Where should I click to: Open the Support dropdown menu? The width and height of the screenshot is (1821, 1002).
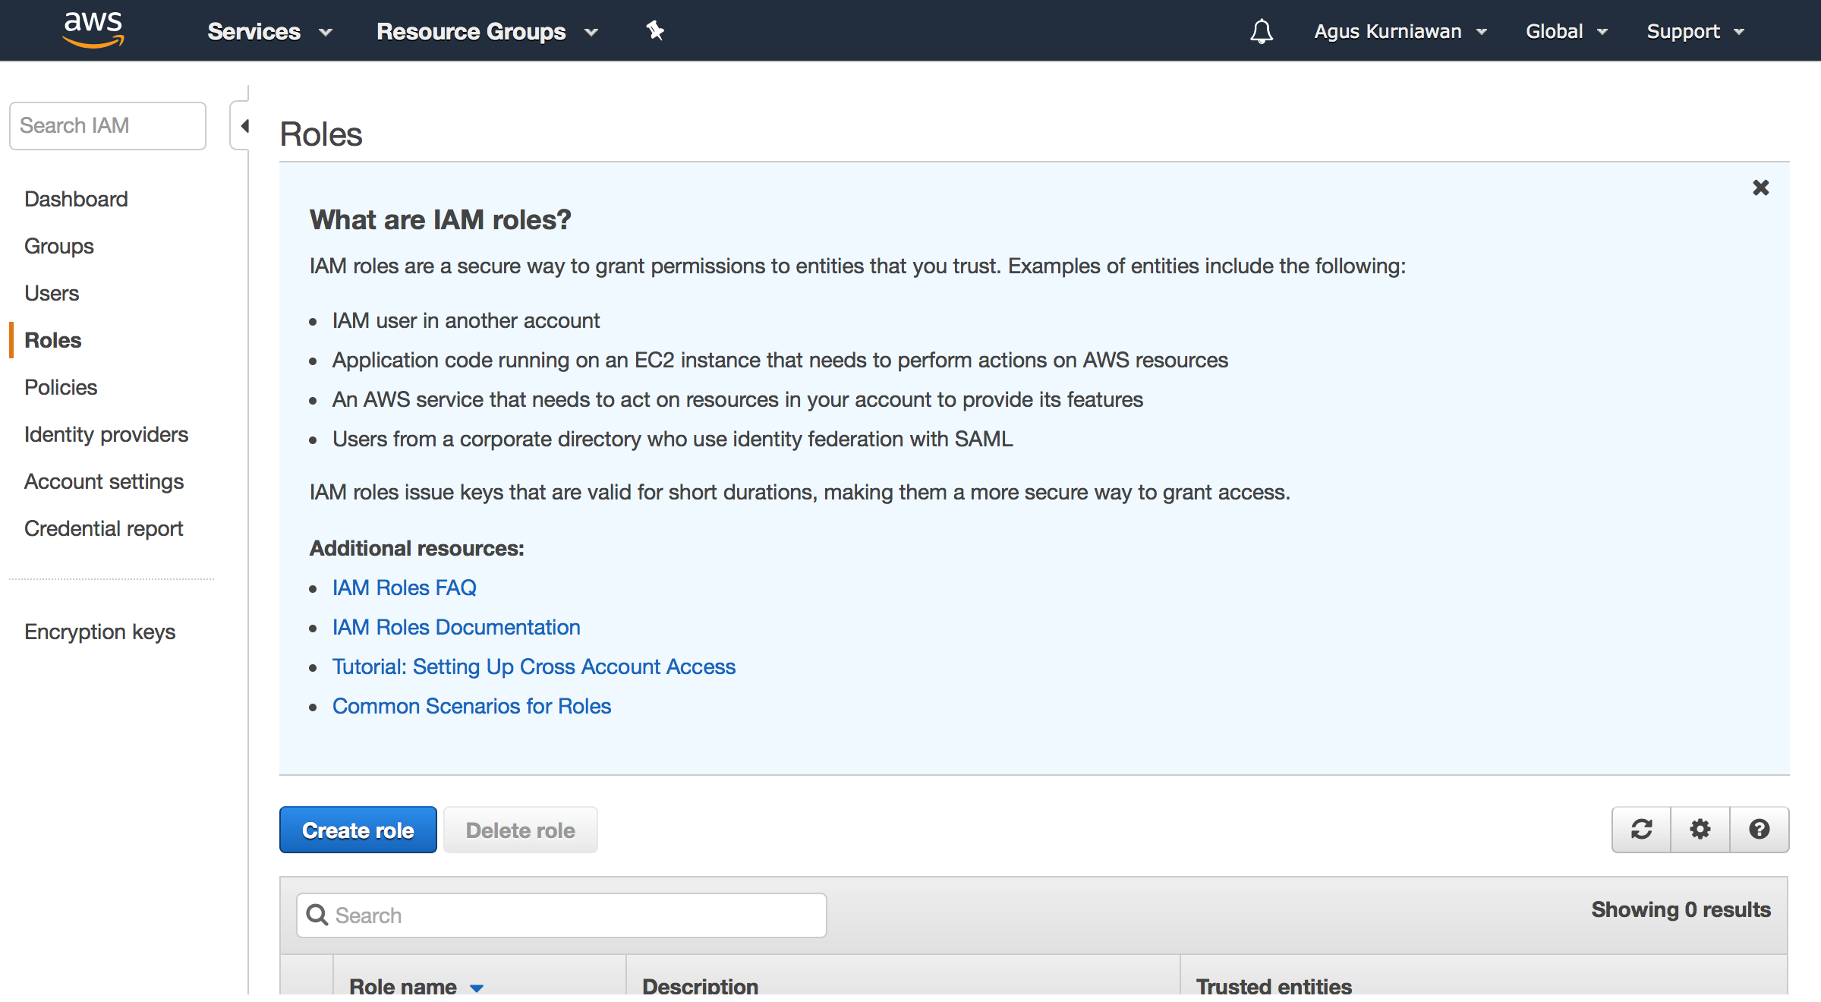(1695, 32)
